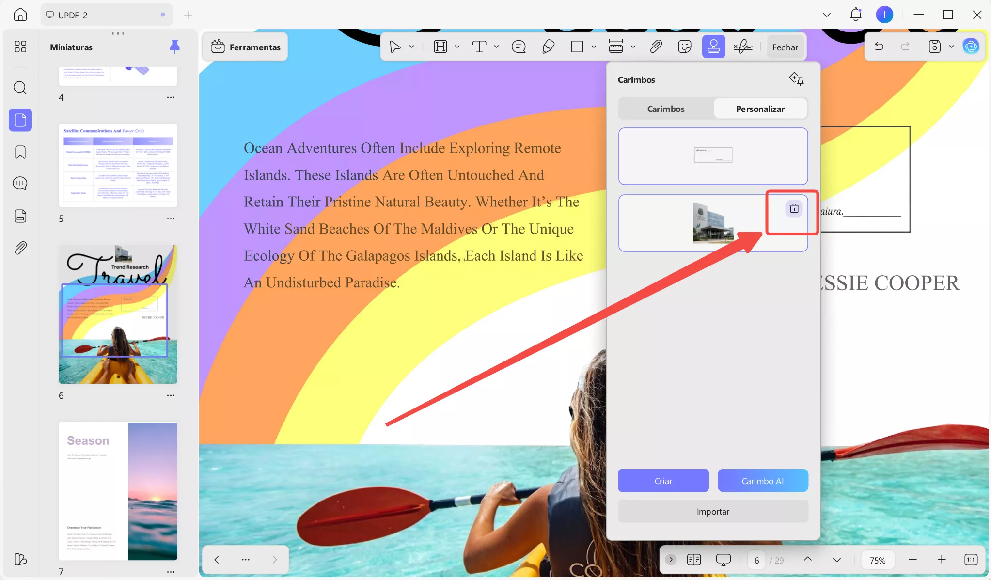Click the stamp tool icon in toolbar

(713, 47)
